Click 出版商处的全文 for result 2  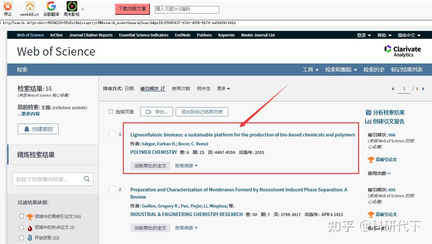click(150, 228)
